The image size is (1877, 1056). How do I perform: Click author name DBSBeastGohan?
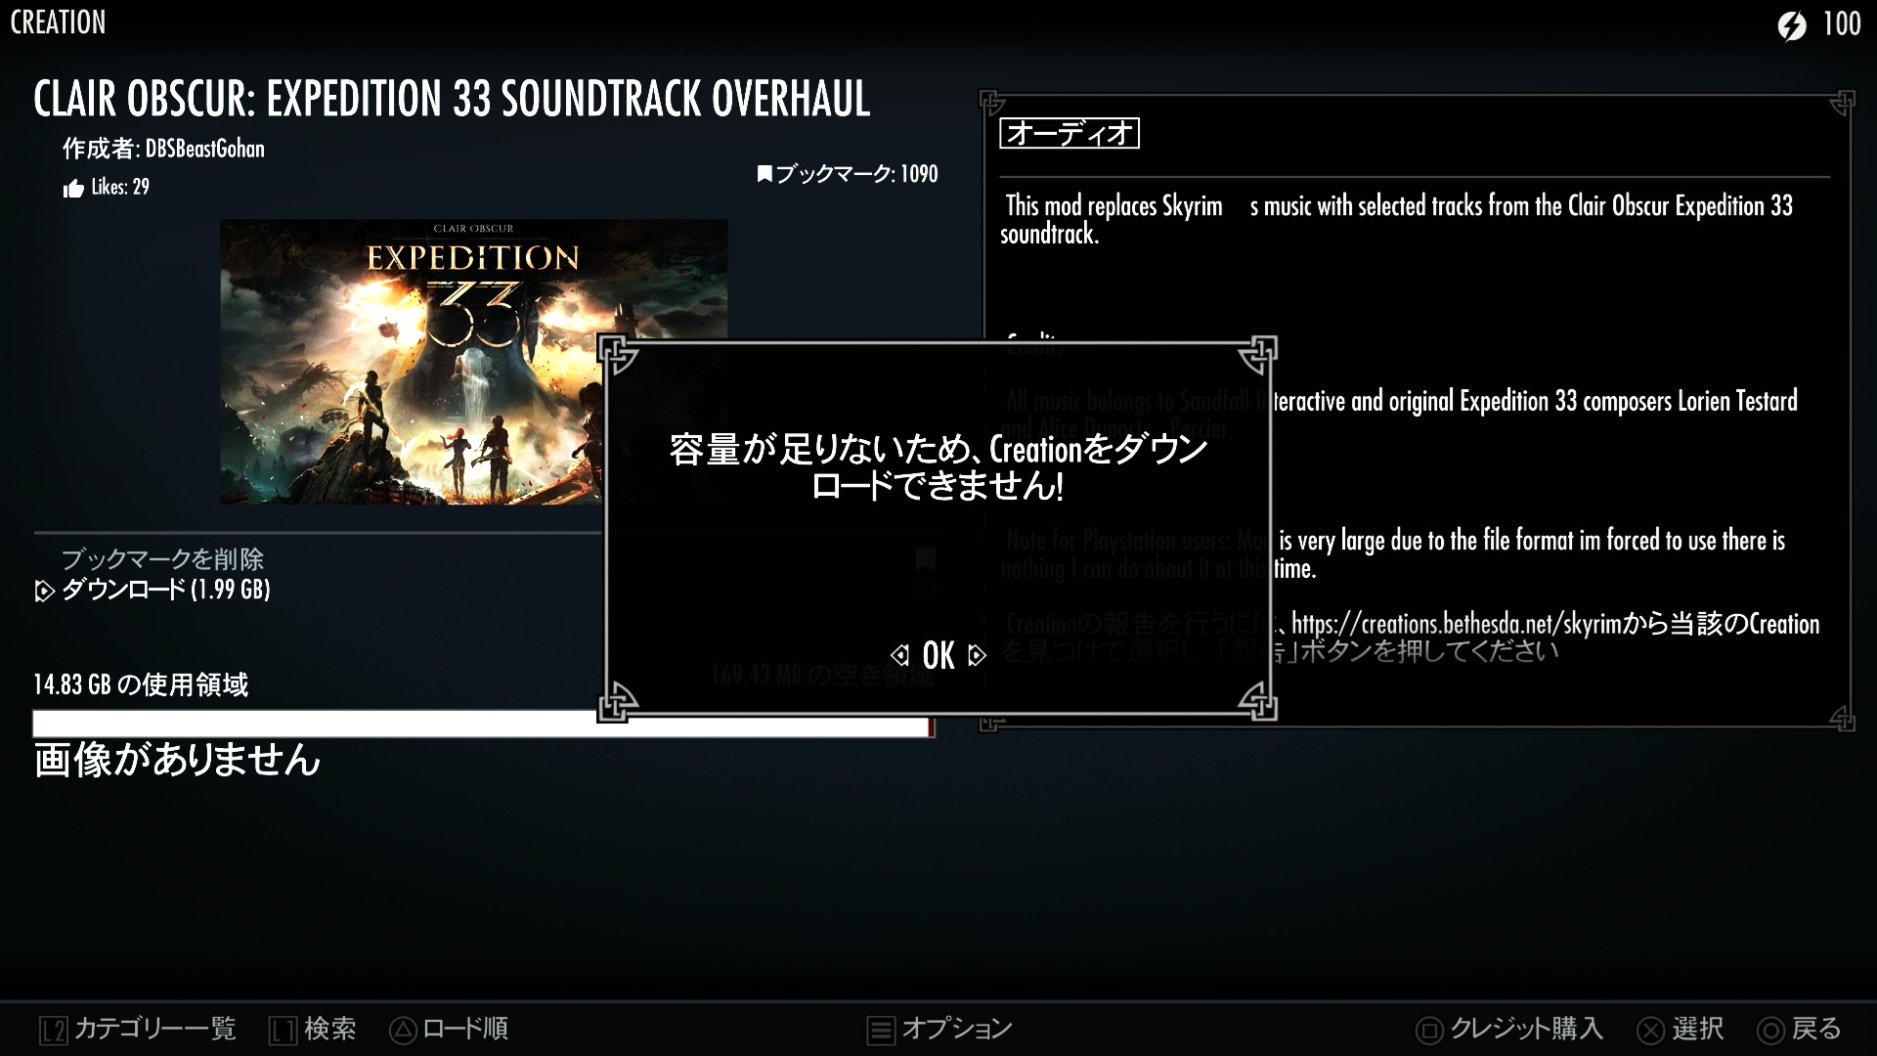[x=205, y=149]
